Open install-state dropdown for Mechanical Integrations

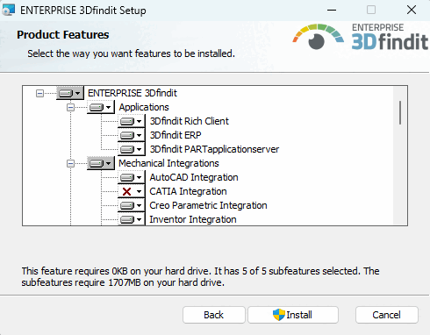coord(101,163)
